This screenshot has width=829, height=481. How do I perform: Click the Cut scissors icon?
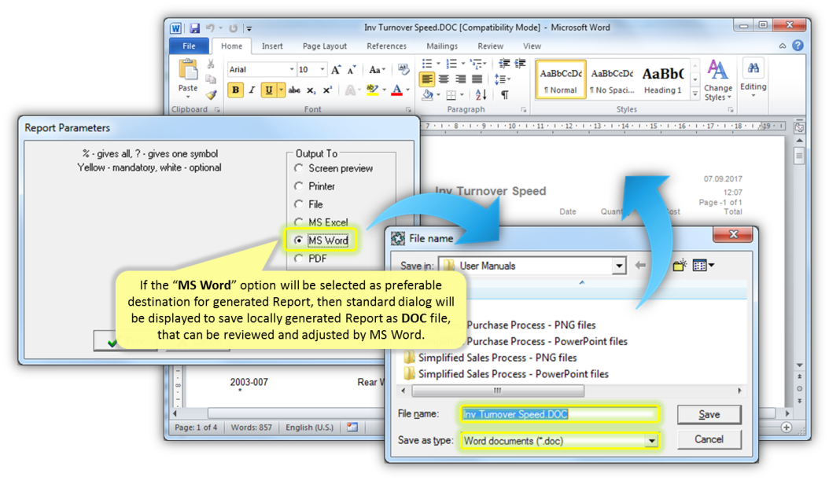tap(211, 64)
